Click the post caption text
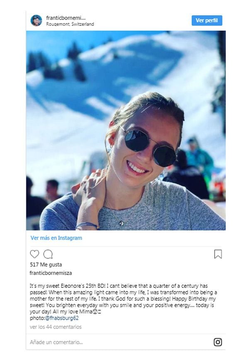249x353 pixels. coord(123,299)
